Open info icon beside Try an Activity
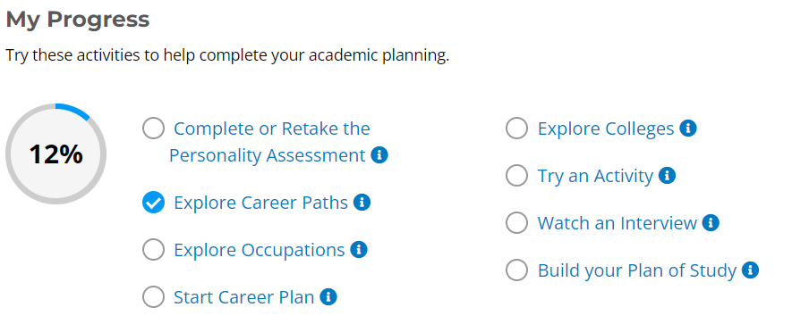 668,176
